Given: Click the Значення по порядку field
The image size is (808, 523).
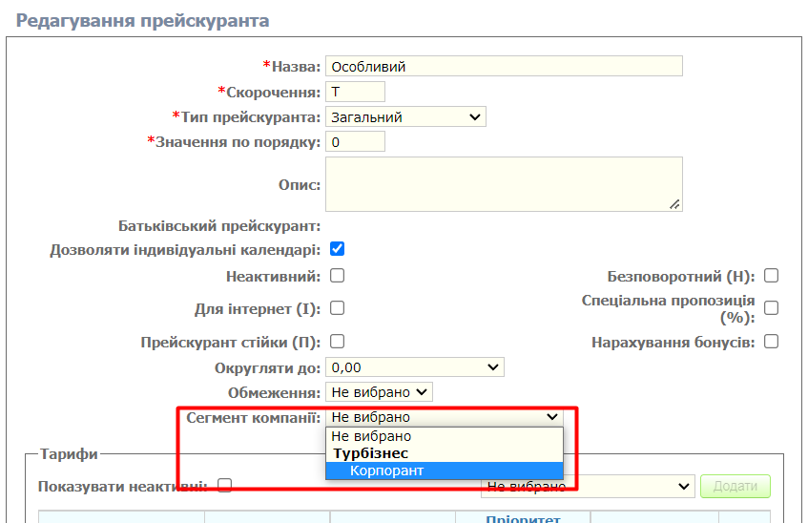Looking at the screenshot, I should (355, 142).
